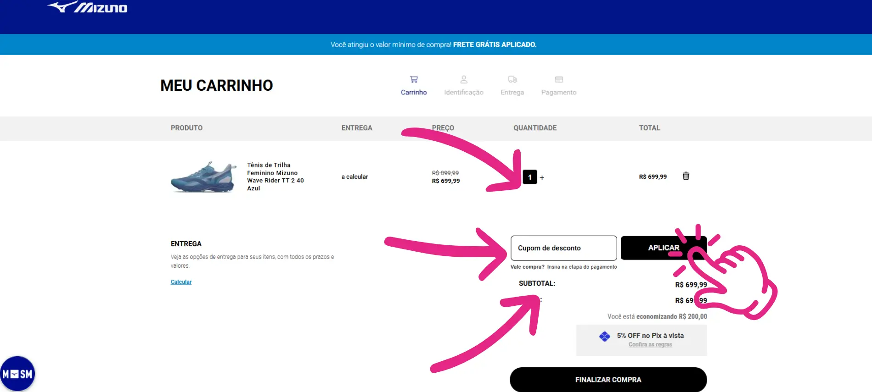The height and width of the screenshot is (392, 872).
Task: Open the Calcular delivery link
Action: point(181,282)
